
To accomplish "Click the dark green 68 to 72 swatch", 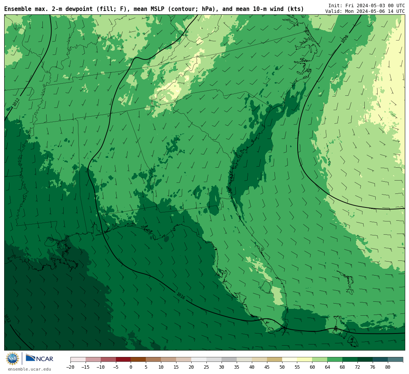I will pyautogui.click(x=350, y=360).
